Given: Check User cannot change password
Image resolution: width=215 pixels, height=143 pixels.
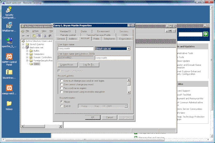Looking at the screenshot, I should click(x=61, y=84).
